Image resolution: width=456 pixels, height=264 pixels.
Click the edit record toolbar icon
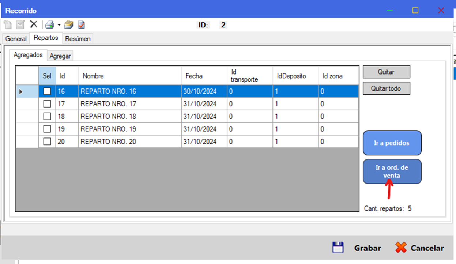pyautogui.click(x=20, y=24)
